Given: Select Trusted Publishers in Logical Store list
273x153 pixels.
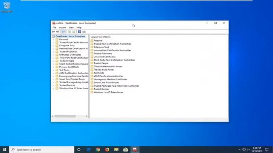Looking at the screenshot, I should pos(103,54).
